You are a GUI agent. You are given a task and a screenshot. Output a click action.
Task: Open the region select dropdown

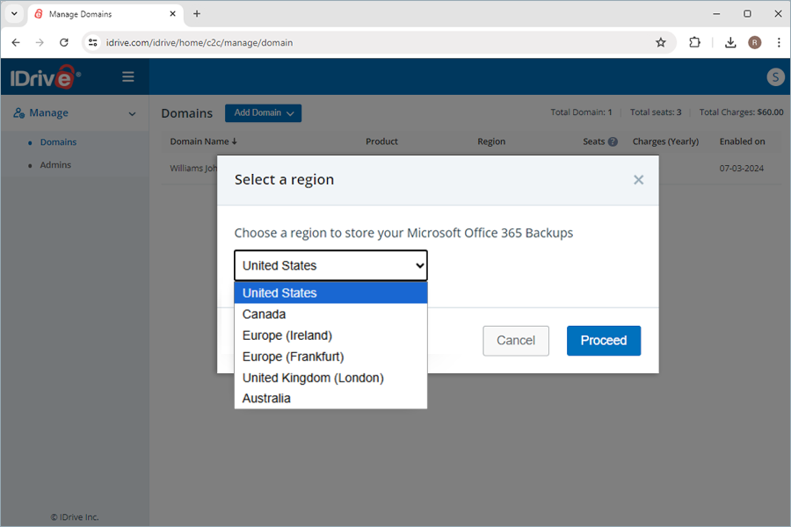coord(330,265)
